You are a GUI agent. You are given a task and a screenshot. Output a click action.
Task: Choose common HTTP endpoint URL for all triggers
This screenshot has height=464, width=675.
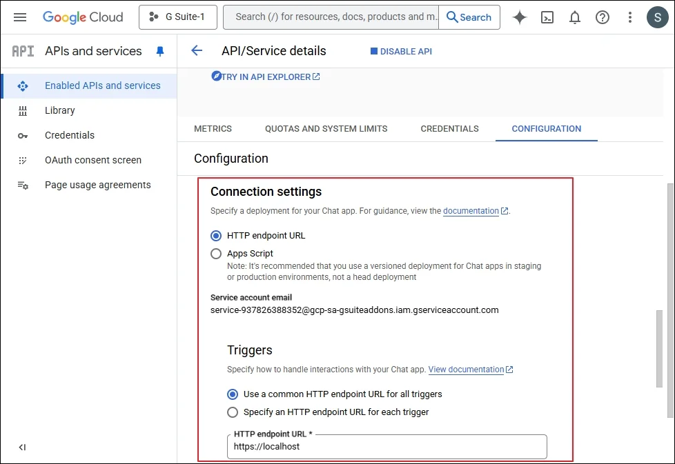click(x=233, y=394)
